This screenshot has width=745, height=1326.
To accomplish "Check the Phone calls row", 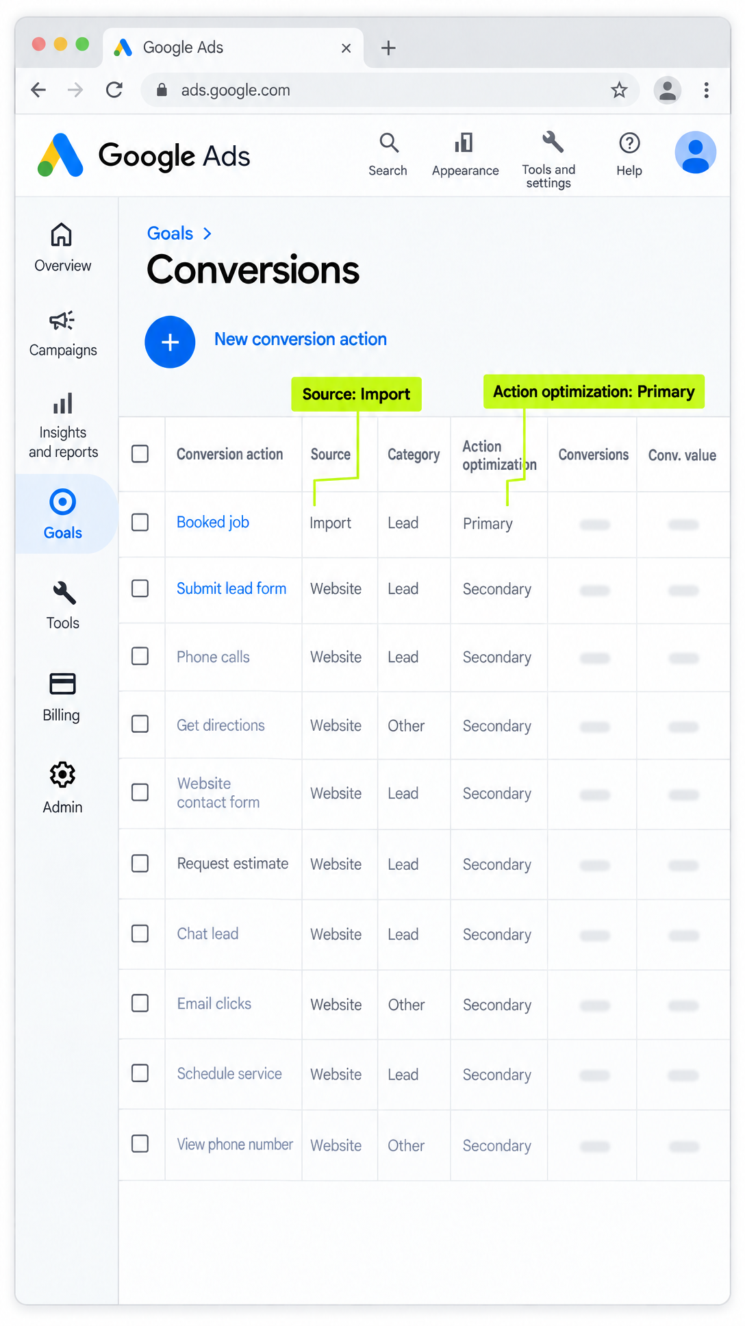I will tap(140, 656).
